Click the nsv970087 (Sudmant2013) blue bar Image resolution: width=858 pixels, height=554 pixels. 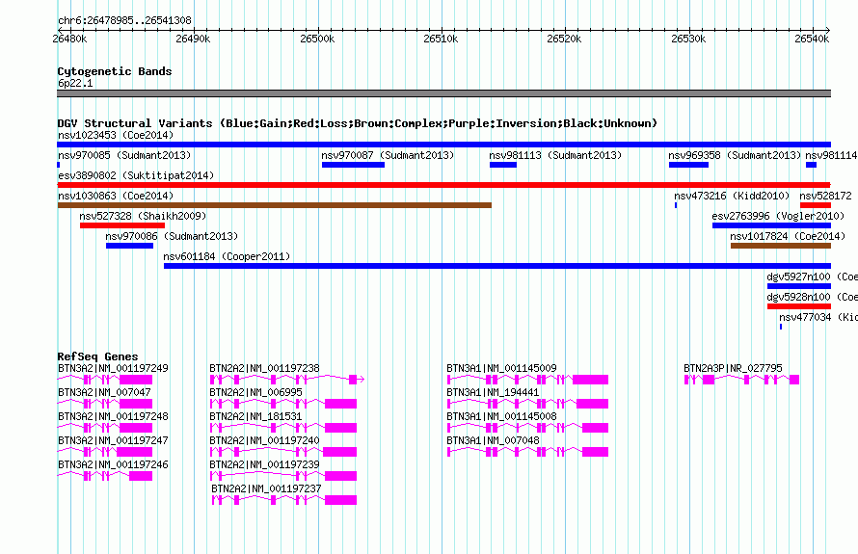click(354, 165)
